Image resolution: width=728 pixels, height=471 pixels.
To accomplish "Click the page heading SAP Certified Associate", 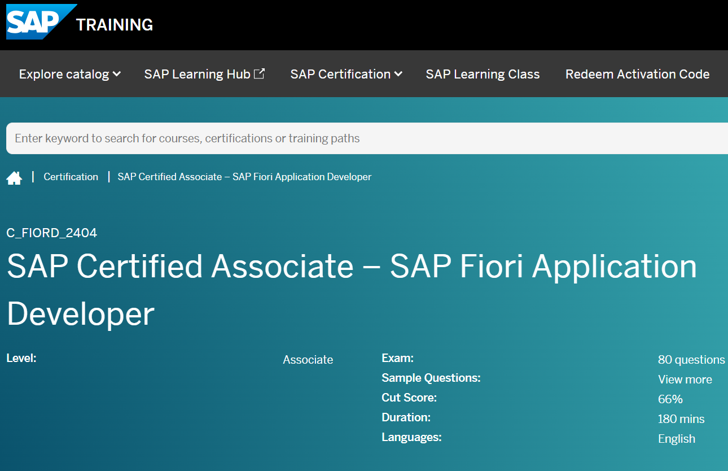I will click(352, 290).
